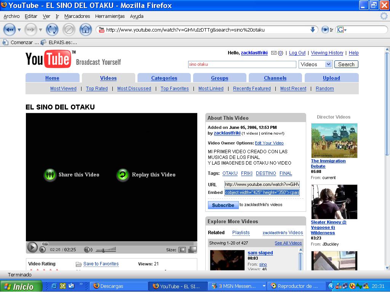Mute audio with the speaker icon
Screen dimensions: 390x292
point(88,249)
